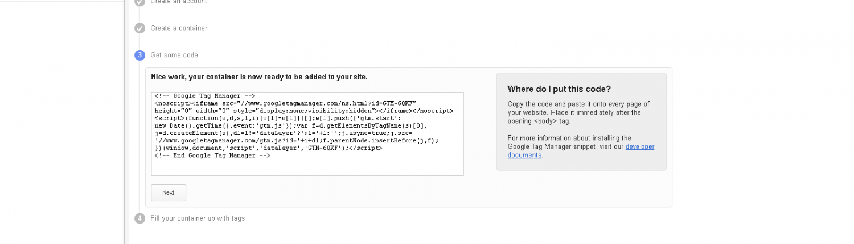Image resolution: width=854 pixels, height=244 pixels.
Task: Click the End Google Tag Manager comment line
Action: coord(212,155)
